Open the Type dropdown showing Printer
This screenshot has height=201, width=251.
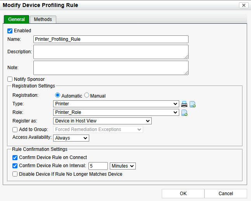(116, 104)
